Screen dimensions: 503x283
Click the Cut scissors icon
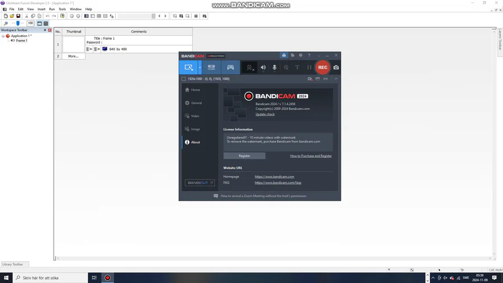[27, 16]
